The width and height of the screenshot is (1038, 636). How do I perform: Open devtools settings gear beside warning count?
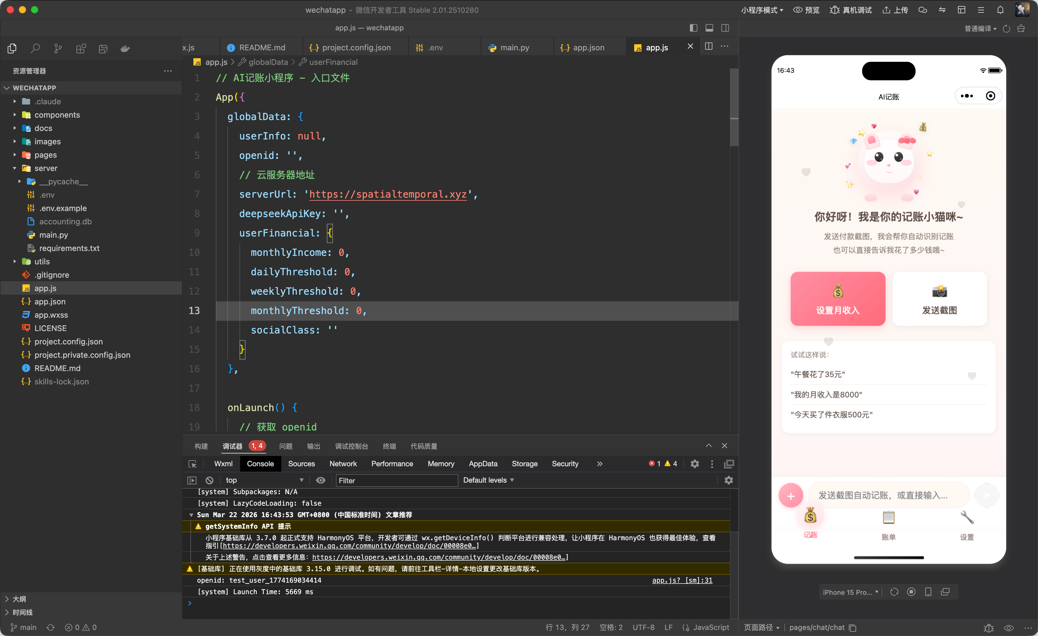(695, 464)
